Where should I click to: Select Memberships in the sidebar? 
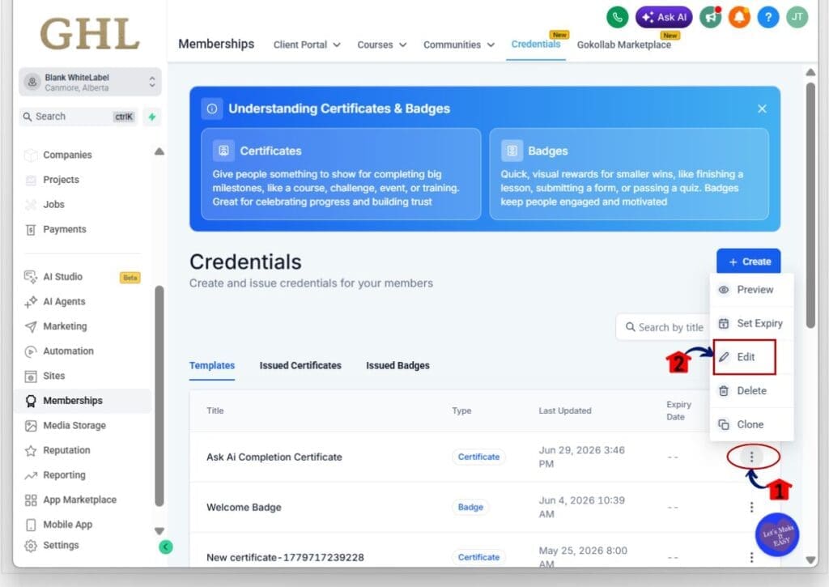(x=83, y=401)
